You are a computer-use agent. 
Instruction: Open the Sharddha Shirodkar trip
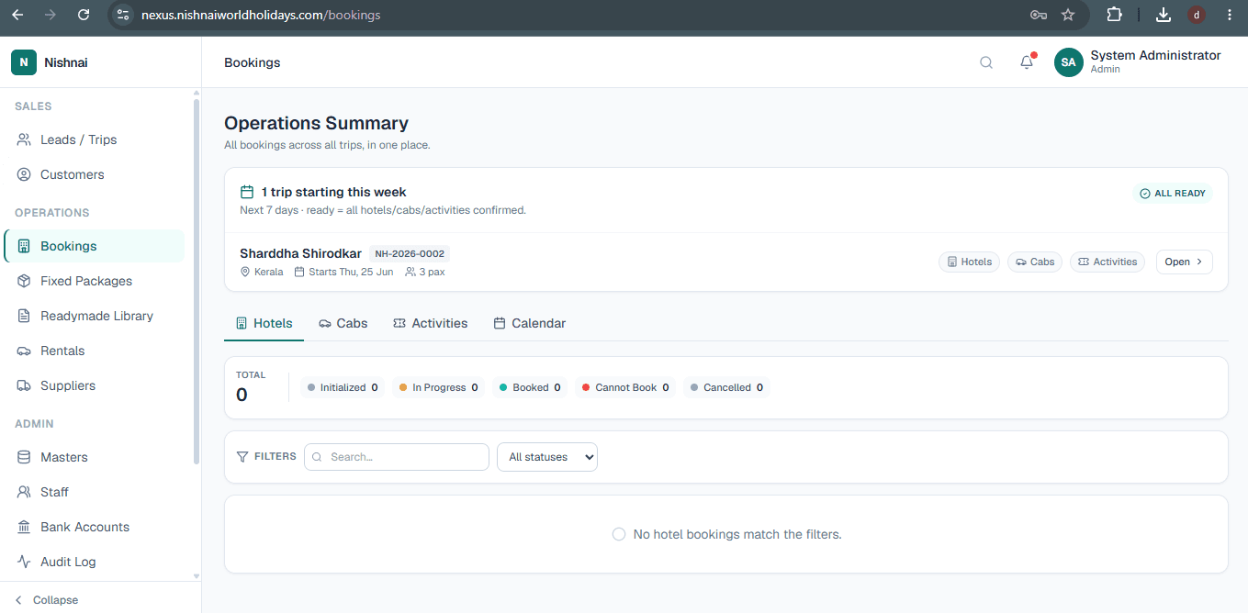point(1184,262)
